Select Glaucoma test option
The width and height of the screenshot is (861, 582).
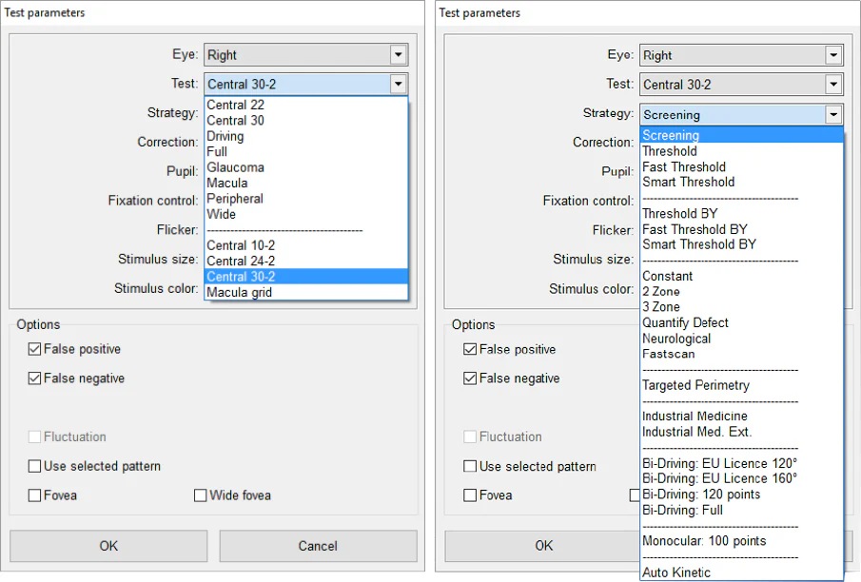(x=306, y=167)
